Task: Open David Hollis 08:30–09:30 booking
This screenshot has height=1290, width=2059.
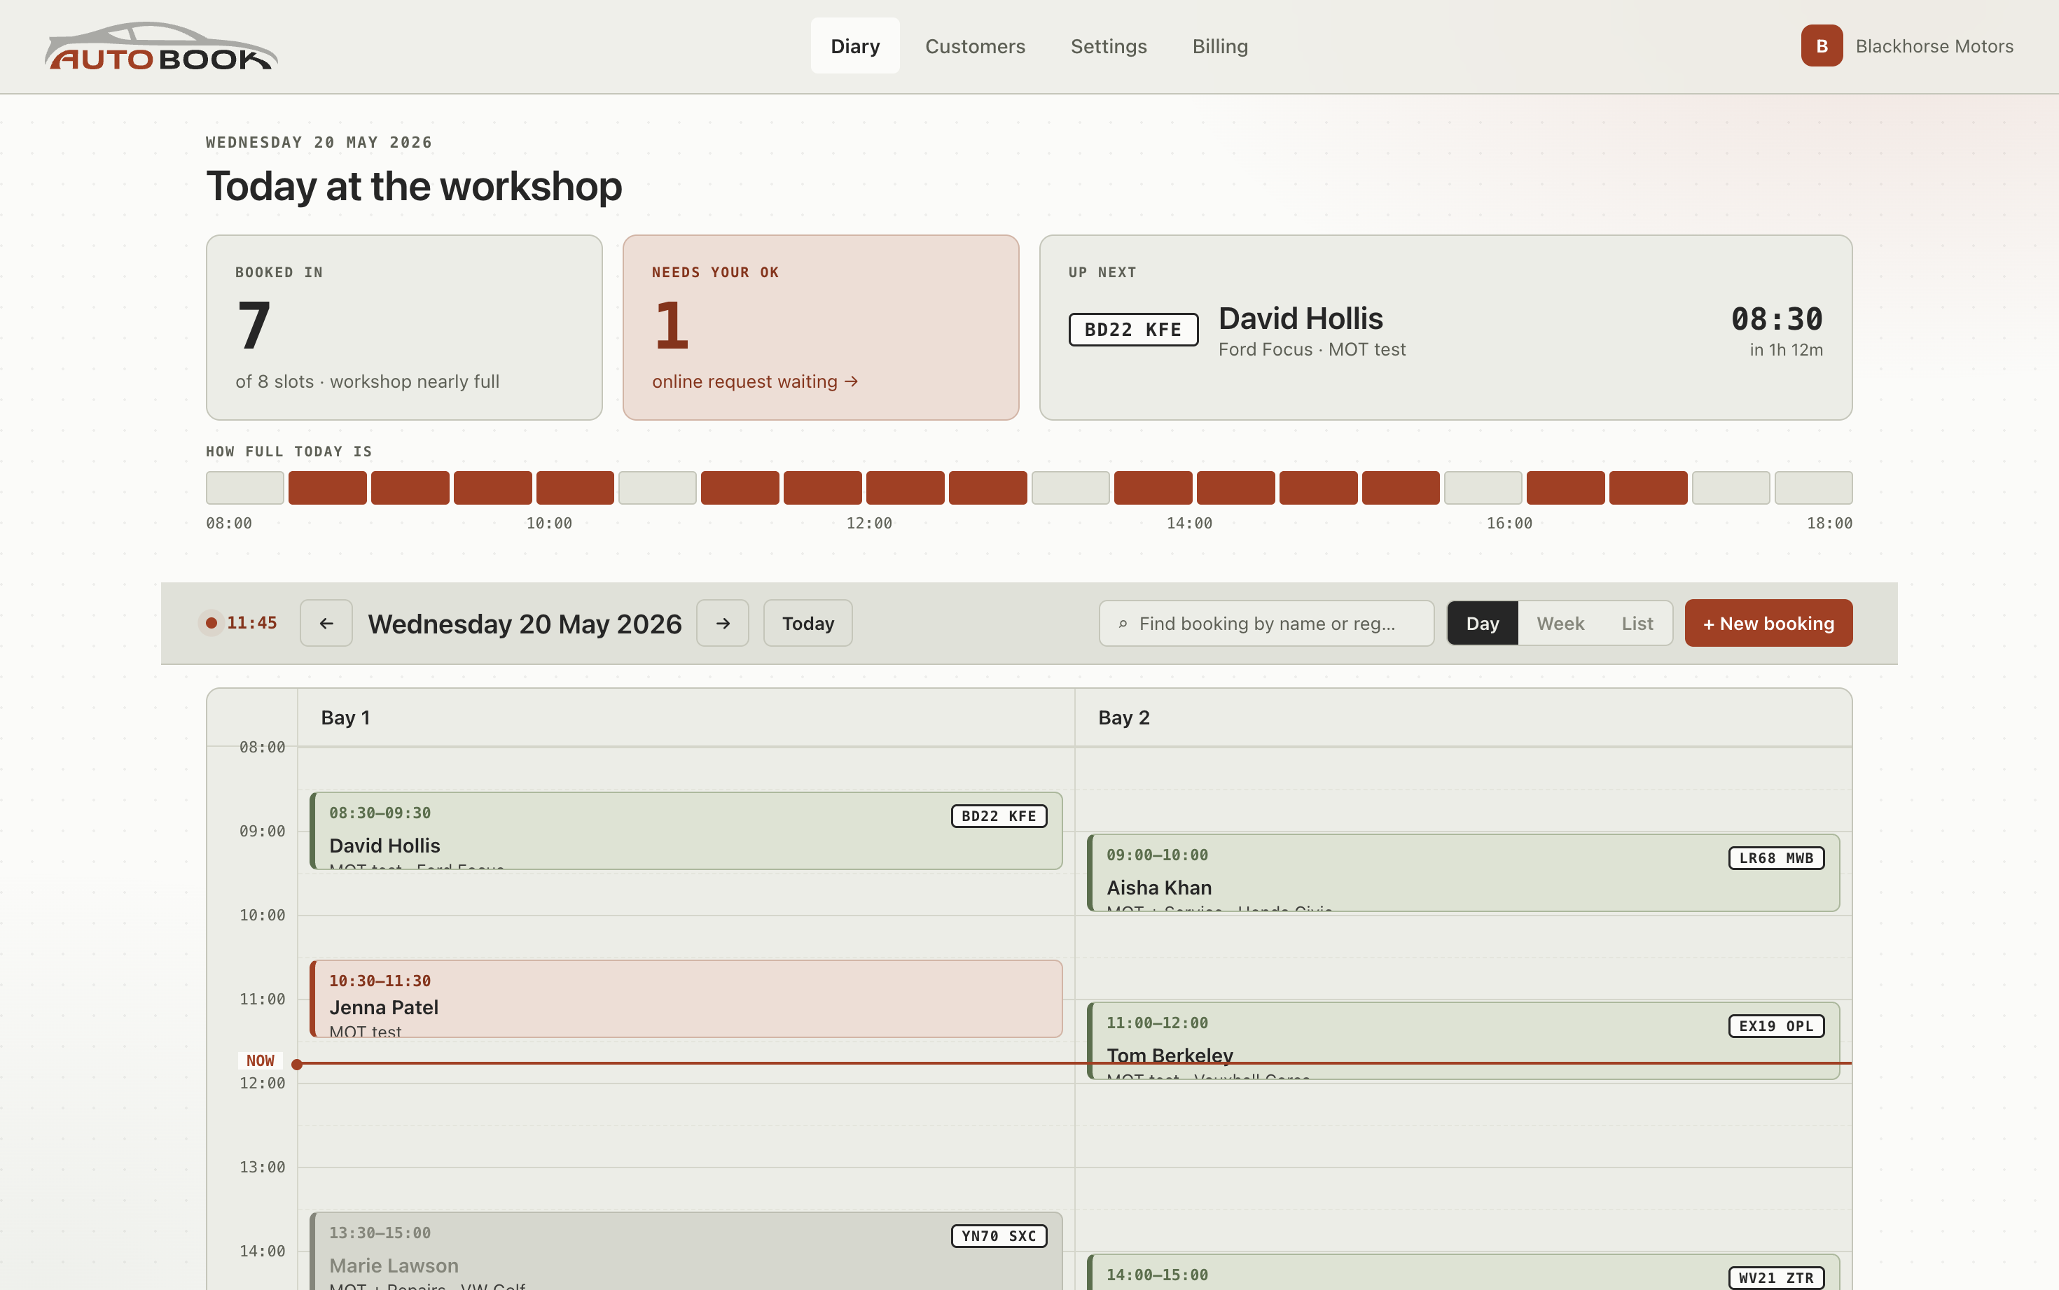Action: tap(686, 831)
